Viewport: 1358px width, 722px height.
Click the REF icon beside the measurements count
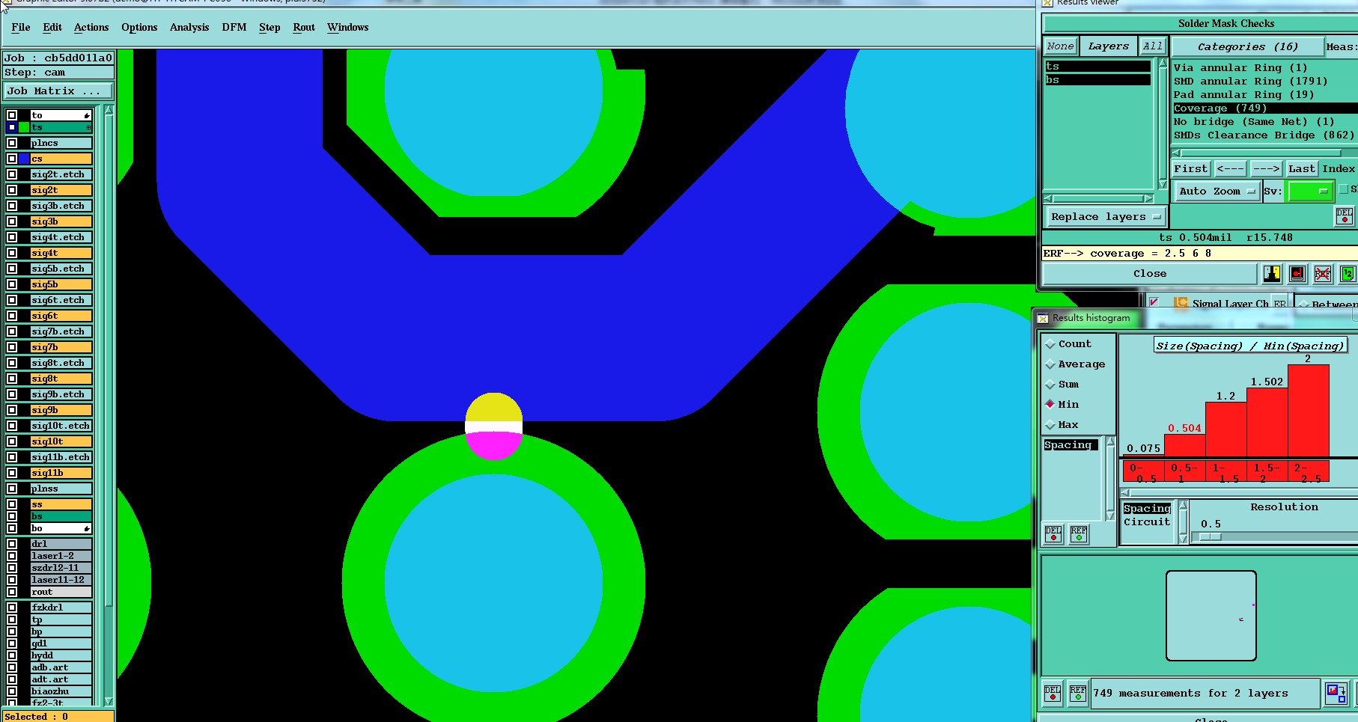1078,694
